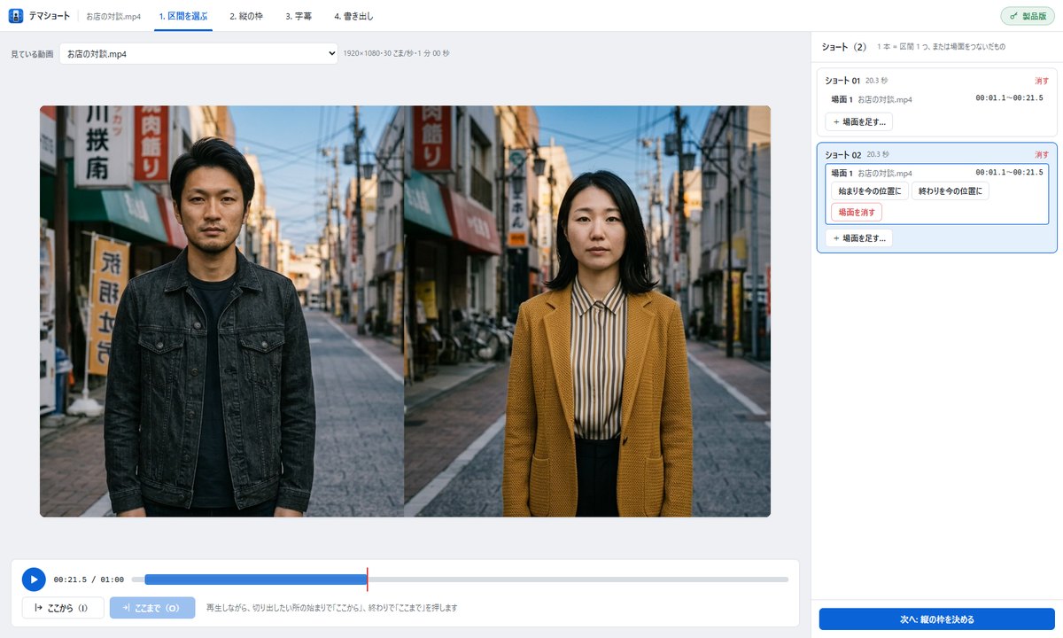The image size is (1063, 638).
Task: Open the 製品版 license badge
Action: 1028,16
